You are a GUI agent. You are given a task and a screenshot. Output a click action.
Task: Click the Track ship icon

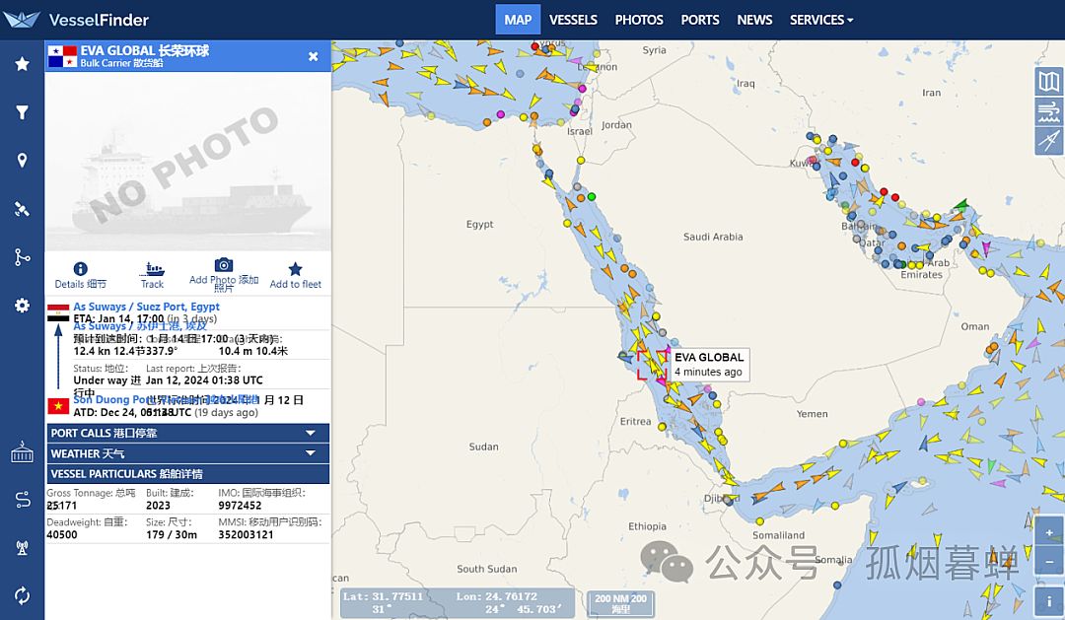(153, 269)
